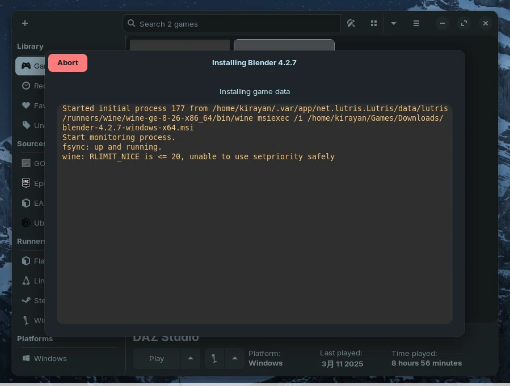Screen dimensions: 510x386
Task: Minimize the Lutris window
Action: point(442,23)
